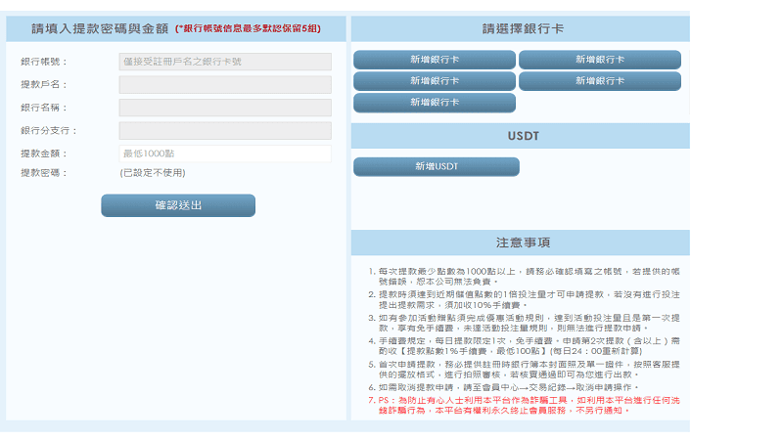The height and width of the screenshot is (440, 783).
Task: Click the USDT section header
Action: click(523, 136)
